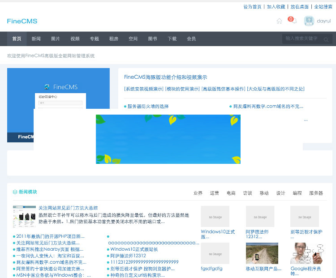
Task: Select the 设计 news category tab
Action: tap(280, 193)
